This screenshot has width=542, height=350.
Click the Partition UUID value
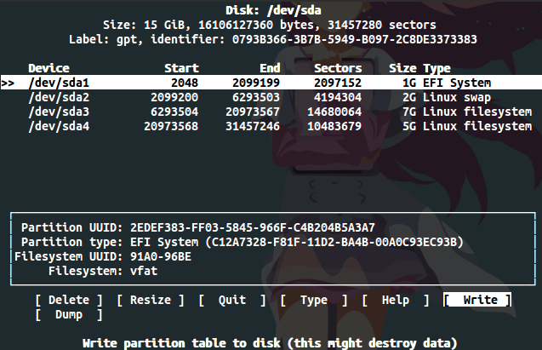tap(253, 227)
